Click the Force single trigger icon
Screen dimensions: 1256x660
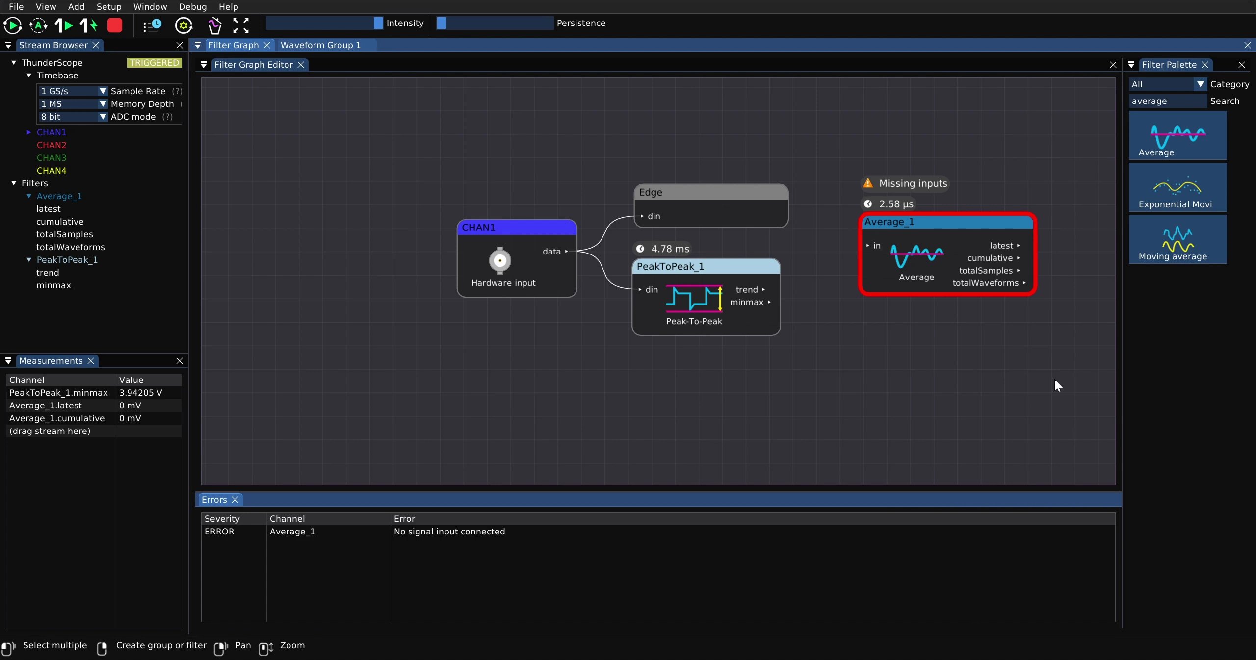pos(89,25)
